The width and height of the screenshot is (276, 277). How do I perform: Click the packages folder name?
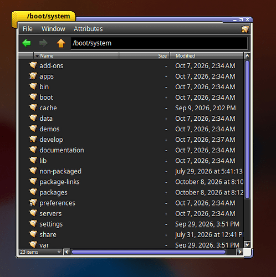point(53,193)
